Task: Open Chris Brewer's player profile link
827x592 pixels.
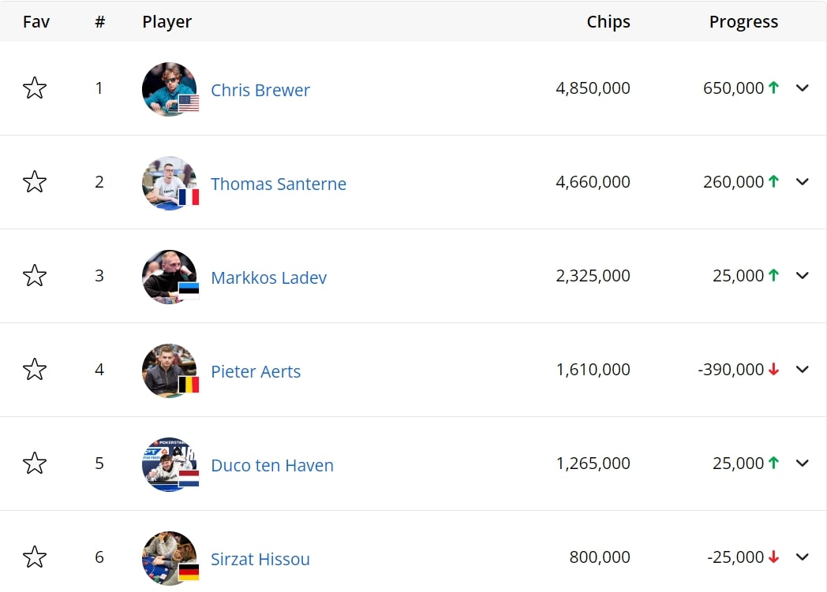Action: (260, 90)
